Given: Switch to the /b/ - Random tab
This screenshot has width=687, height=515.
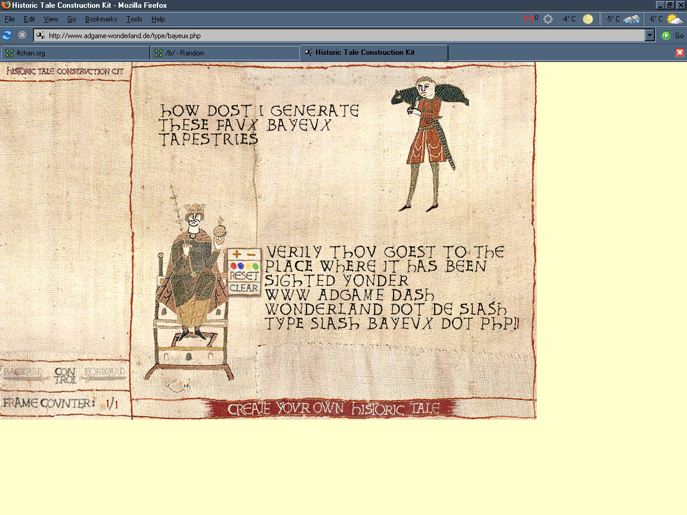Looking at the screenshot, I should 225,53.
